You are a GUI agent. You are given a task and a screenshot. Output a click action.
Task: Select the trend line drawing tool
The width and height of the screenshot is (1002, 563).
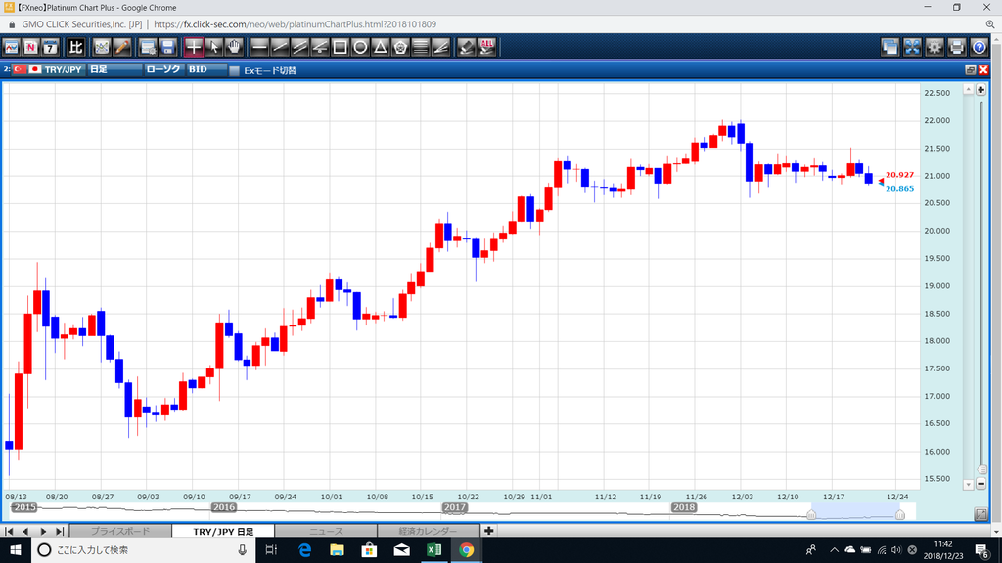[x=279, y=47]
